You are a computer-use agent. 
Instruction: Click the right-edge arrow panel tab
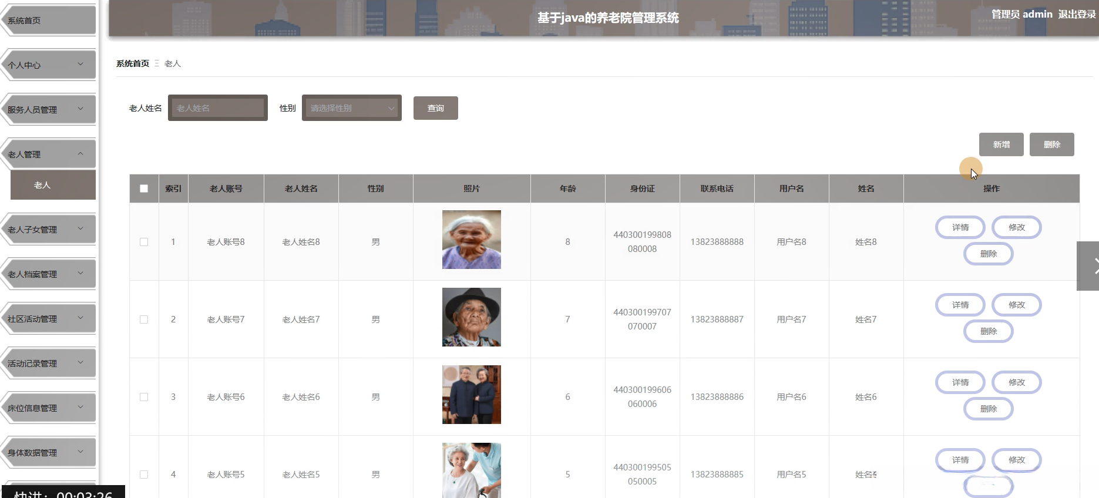1088,266
